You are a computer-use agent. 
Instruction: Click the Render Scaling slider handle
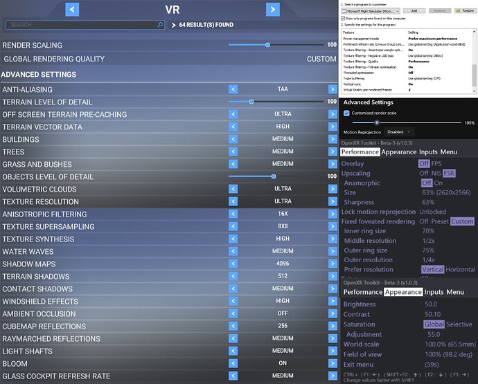coord(267,45)
